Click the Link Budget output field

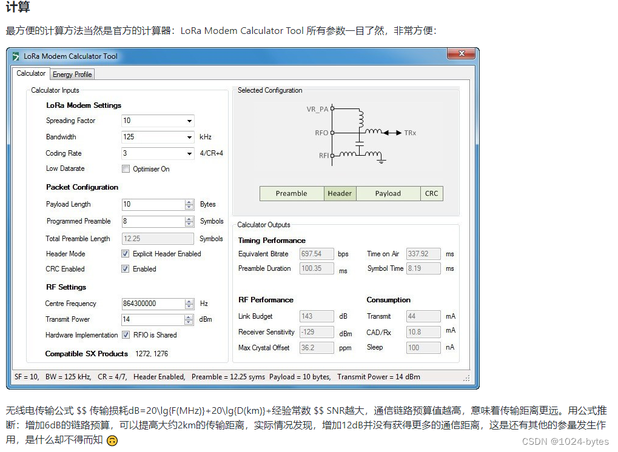click(317, 316)
